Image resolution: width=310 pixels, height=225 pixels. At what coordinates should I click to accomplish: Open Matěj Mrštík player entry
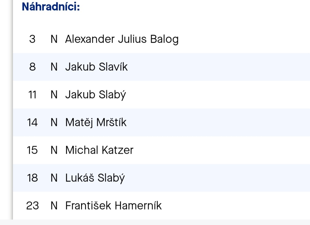(x=96, y=122)
